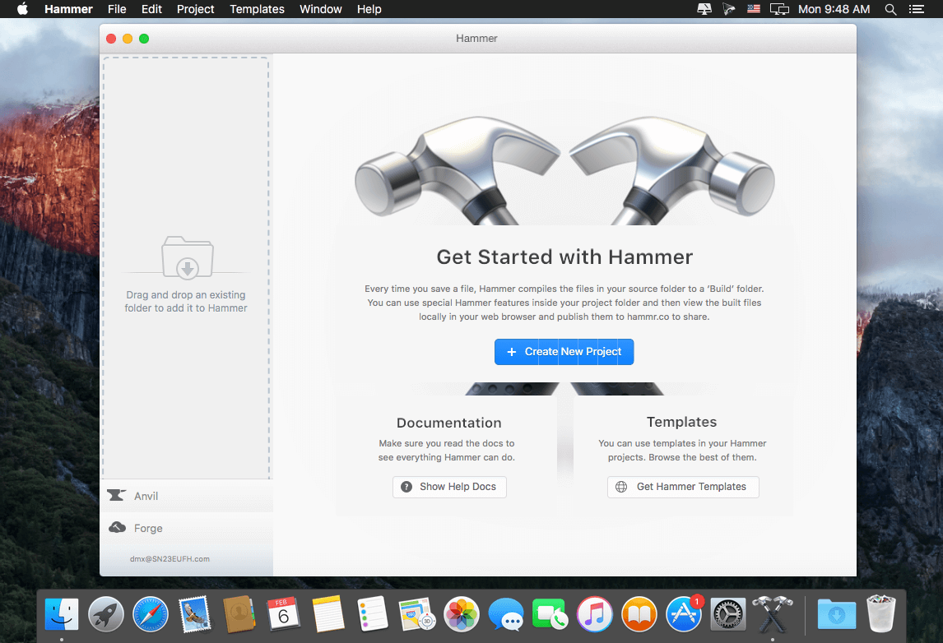Image resolution: width=943 pixels, height=643 pixels.
Task: Open Contacts from the Dock
Action: pos(239,614)
